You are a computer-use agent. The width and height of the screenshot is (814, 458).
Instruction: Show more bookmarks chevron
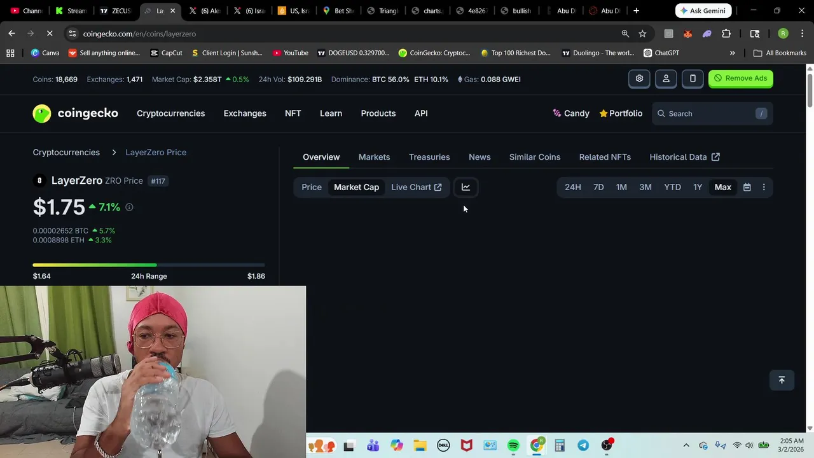click(x=732, y=53)
